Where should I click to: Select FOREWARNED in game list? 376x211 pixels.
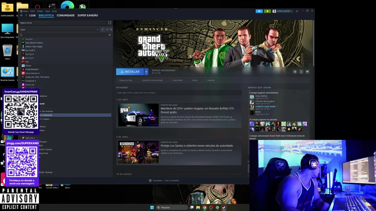(31, 69)
